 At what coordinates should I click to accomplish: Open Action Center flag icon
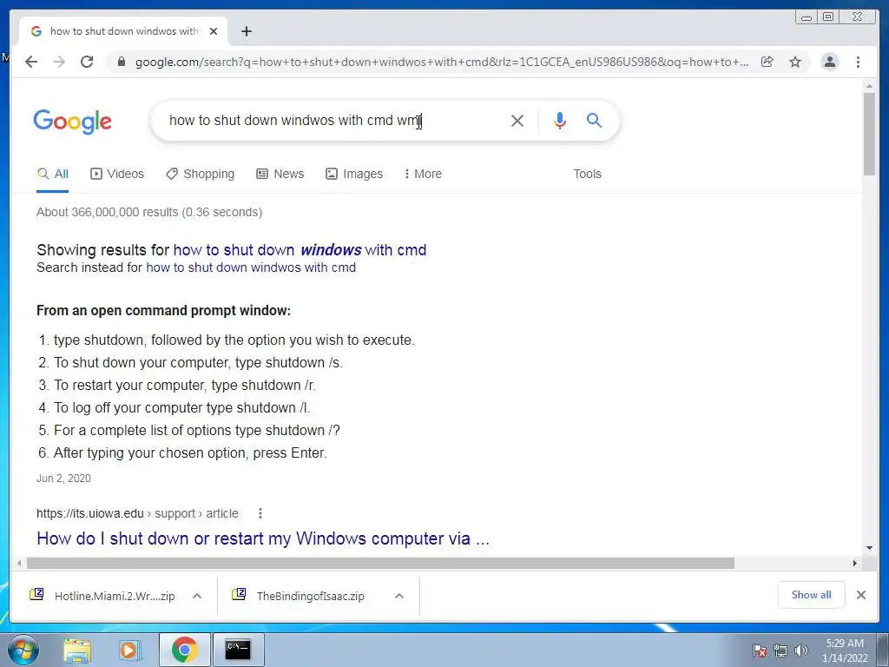click(x=759, y=650)
